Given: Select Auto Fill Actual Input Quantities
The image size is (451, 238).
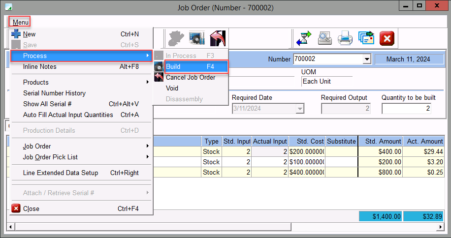Looking at the screenshot, I should 68,115.
